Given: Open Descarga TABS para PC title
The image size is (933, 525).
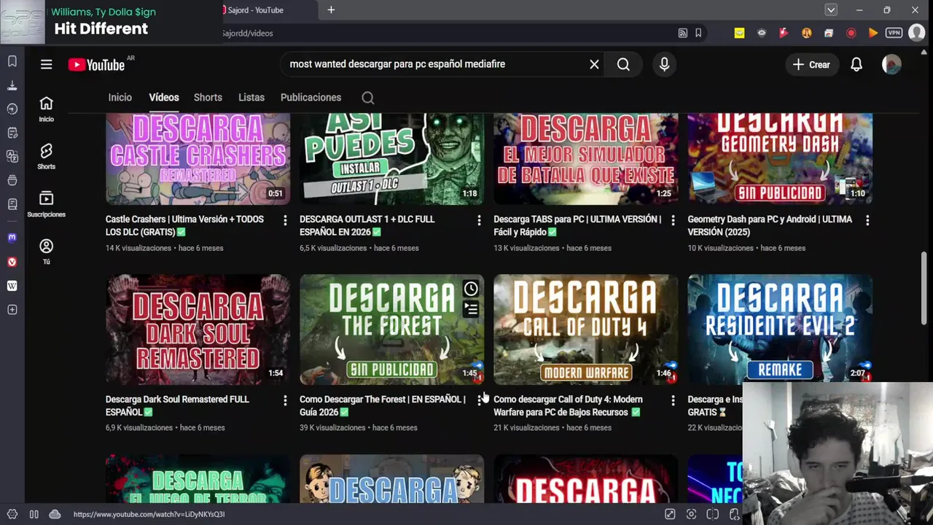Looking at the screenshot, I should [x=577, y=225].
